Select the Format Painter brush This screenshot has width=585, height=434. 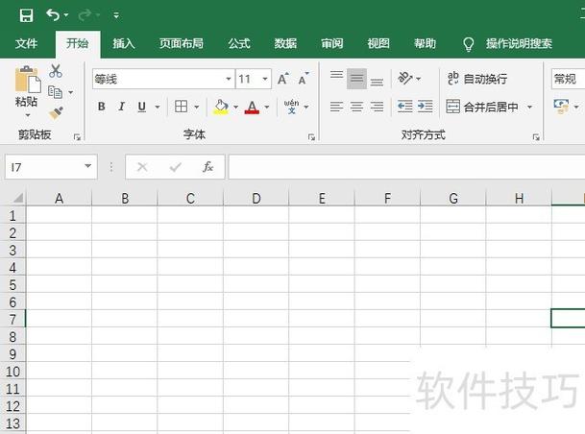56,113
